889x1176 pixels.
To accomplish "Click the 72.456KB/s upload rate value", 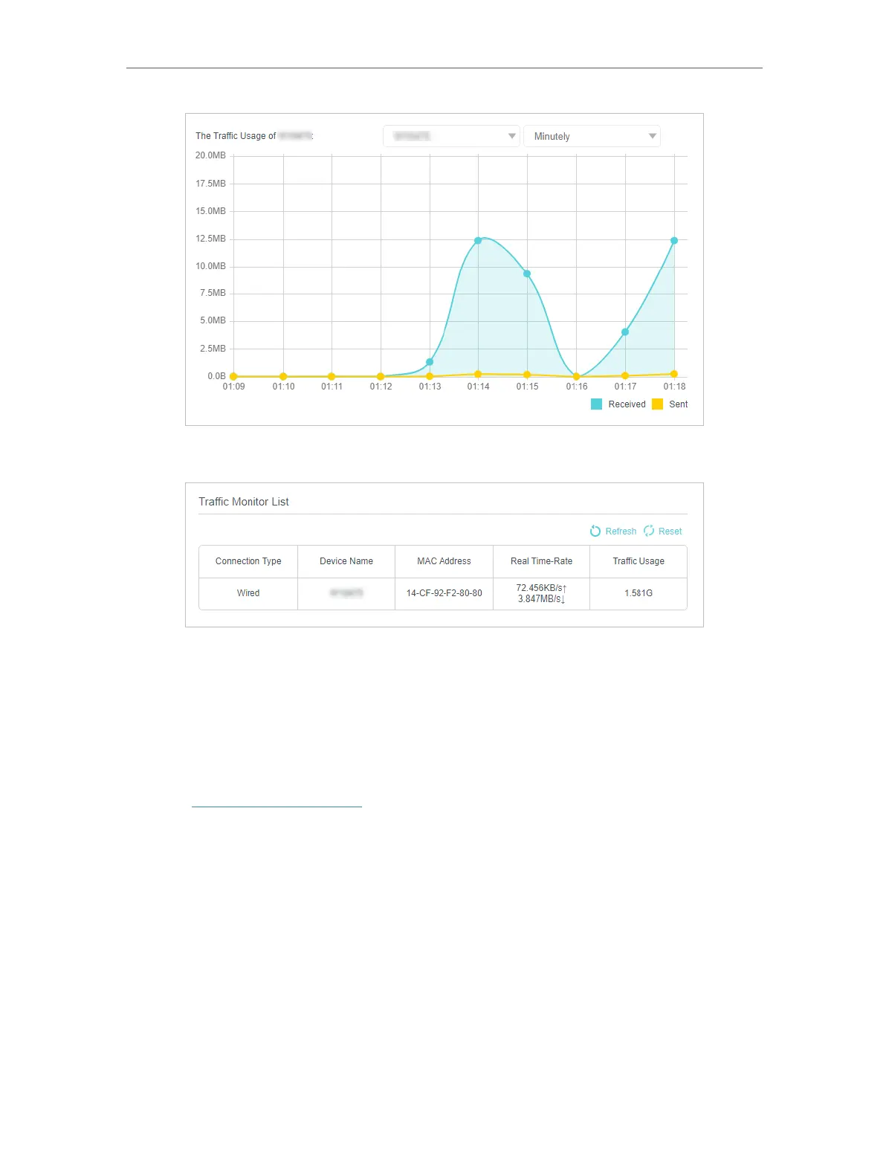I will pos(541,588).
